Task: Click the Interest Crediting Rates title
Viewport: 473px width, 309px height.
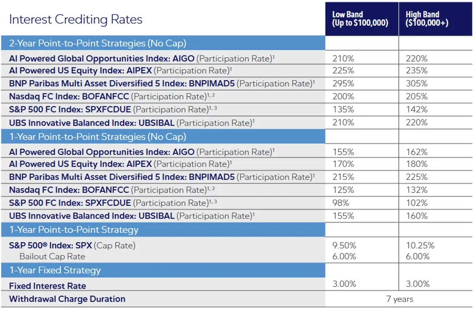Action: (x=76, y=20)
